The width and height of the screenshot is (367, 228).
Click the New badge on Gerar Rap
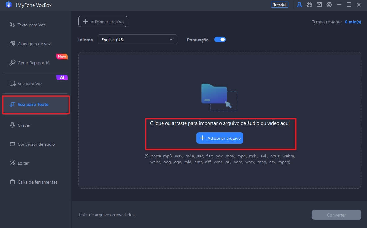click(x=62, y=57)
